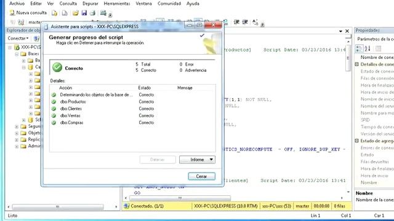Close the query editor tab with the X
The height and width of the screenshot is (221, 394).
347,31
